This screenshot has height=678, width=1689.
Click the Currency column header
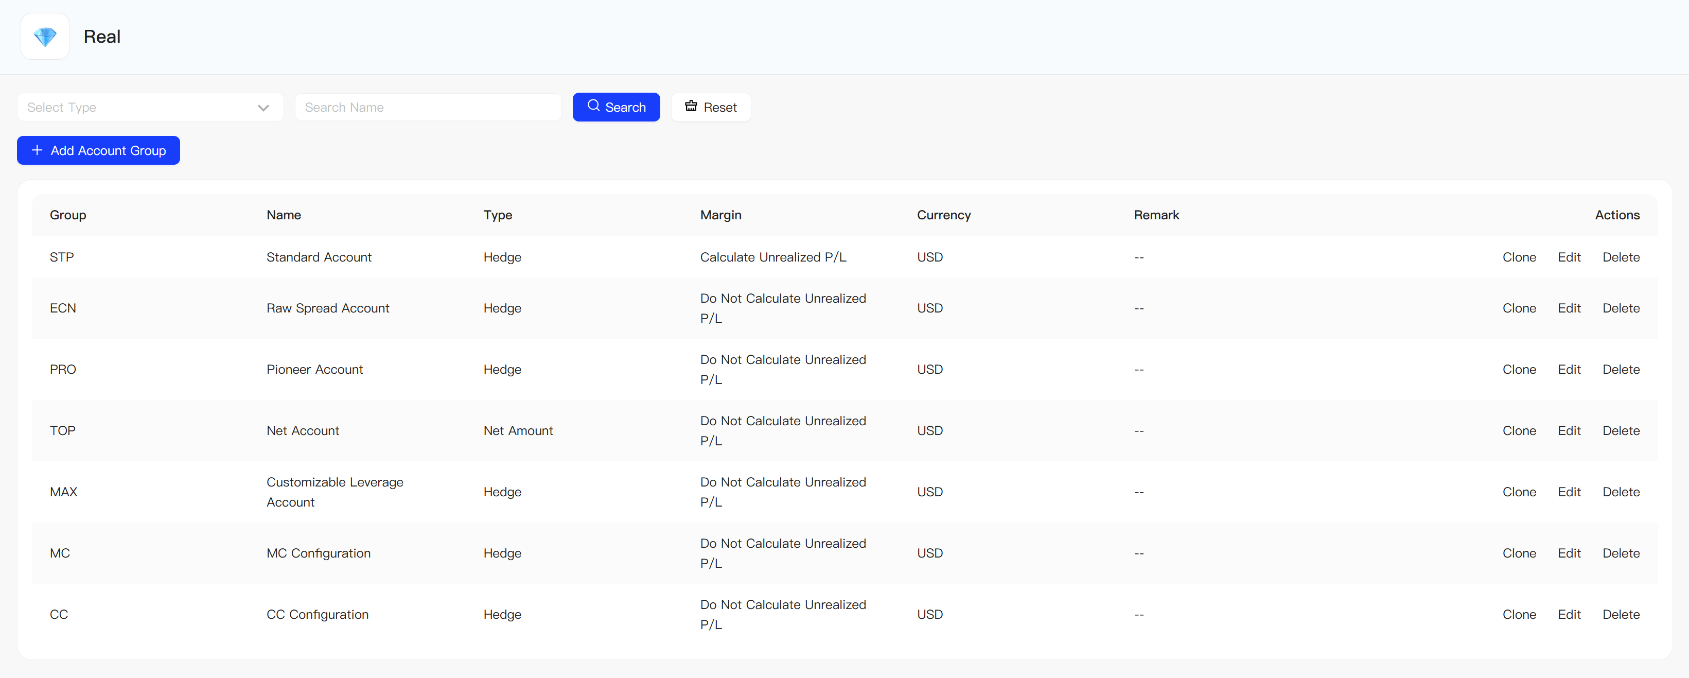pos(943,215)
